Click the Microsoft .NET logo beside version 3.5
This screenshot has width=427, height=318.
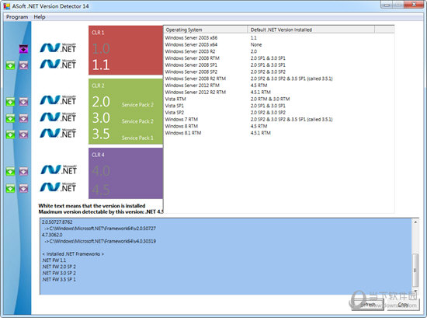(x=58, y=133)
